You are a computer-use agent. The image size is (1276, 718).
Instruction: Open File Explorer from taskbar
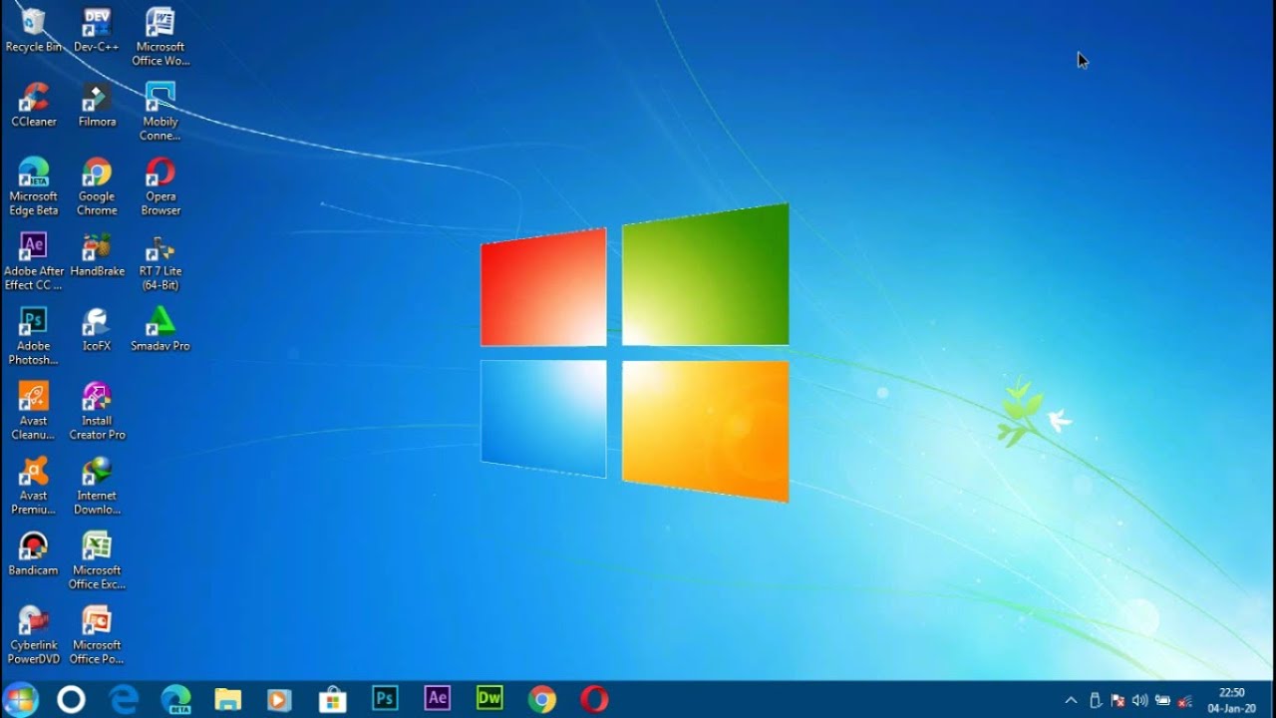pos(228,699)
